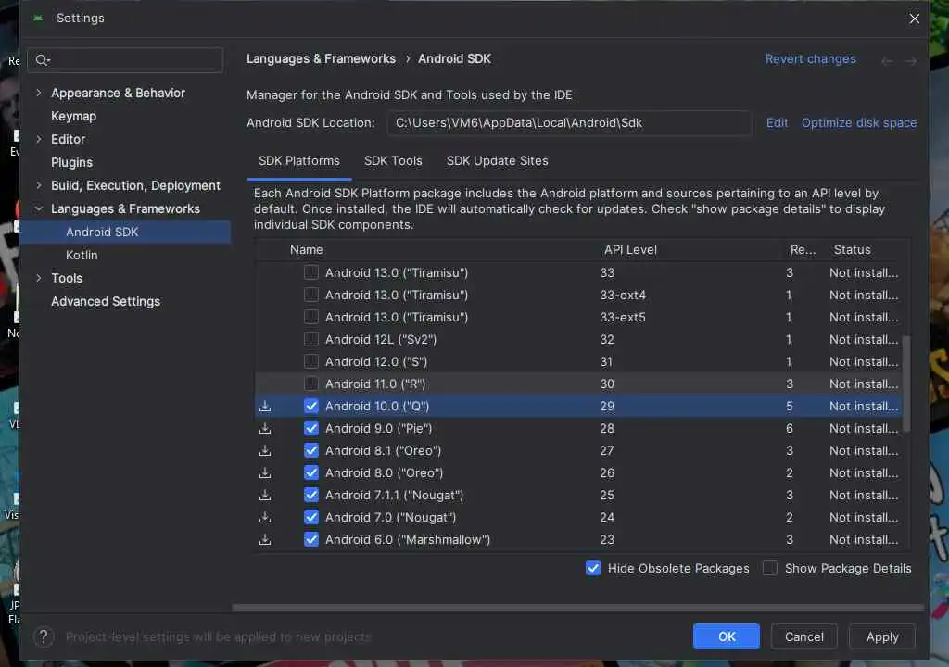Uncheck Android 7.0 Nougat checkbox
949x667 pixels.
[311, 518]
